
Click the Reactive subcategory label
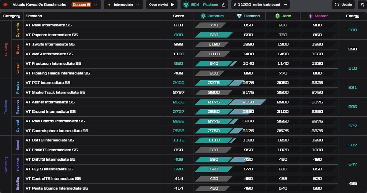coord(18,107)
